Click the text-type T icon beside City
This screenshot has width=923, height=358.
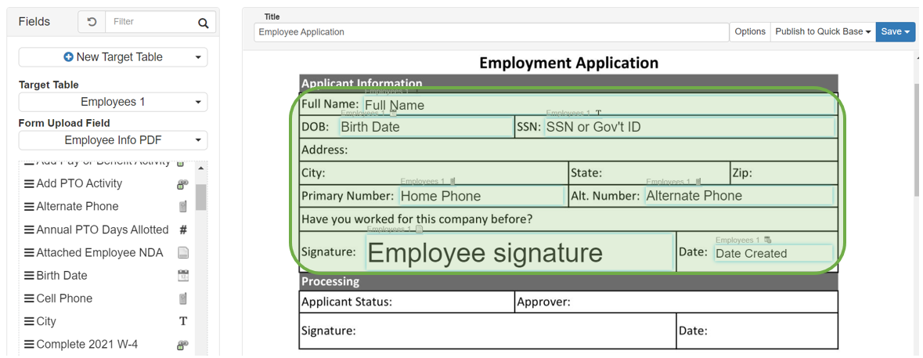tap(183, 321)
